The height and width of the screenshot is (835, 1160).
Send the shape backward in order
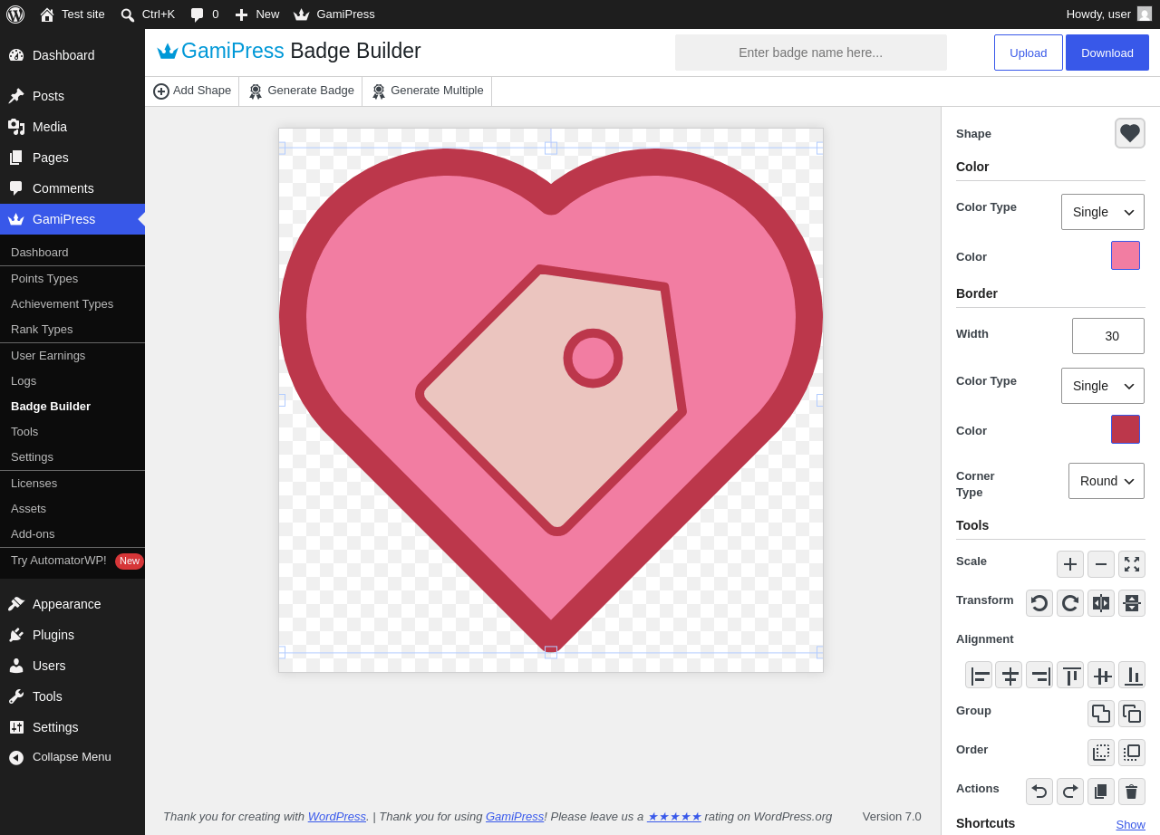tap(1101, 753)
